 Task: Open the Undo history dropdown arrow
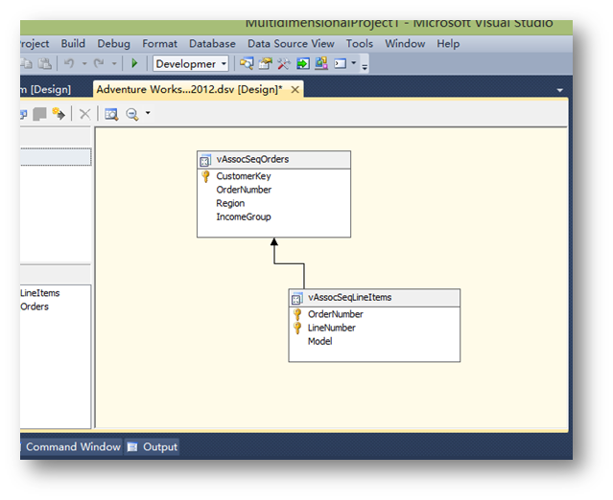tap(84, 63)
